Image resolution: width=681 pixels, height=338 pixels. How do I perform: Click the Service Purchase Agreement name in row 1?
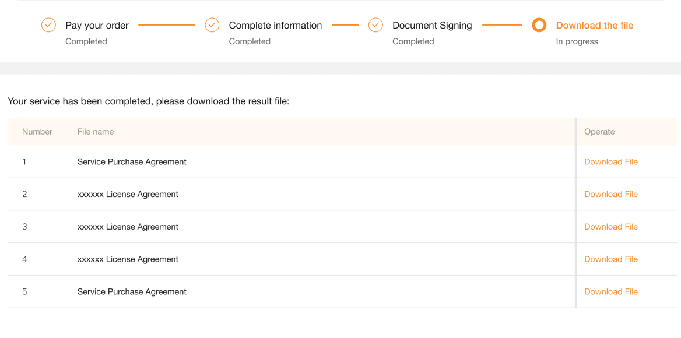click(x=132, y=162)
